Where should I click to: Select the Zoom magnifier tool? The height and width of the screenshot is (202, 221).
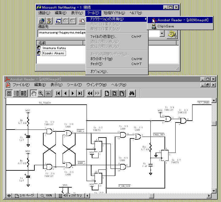click(41, 93)
